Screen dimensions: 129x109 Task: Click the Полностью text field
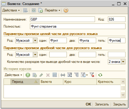point(78,26)
